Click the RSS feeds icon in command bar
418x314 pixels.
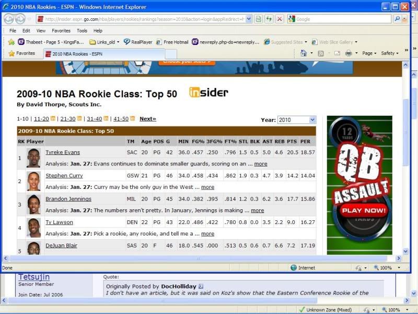click(321, 53)
